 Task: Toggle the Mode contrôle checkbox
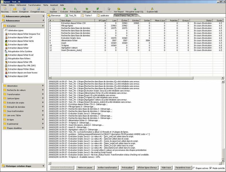(211, 168)
